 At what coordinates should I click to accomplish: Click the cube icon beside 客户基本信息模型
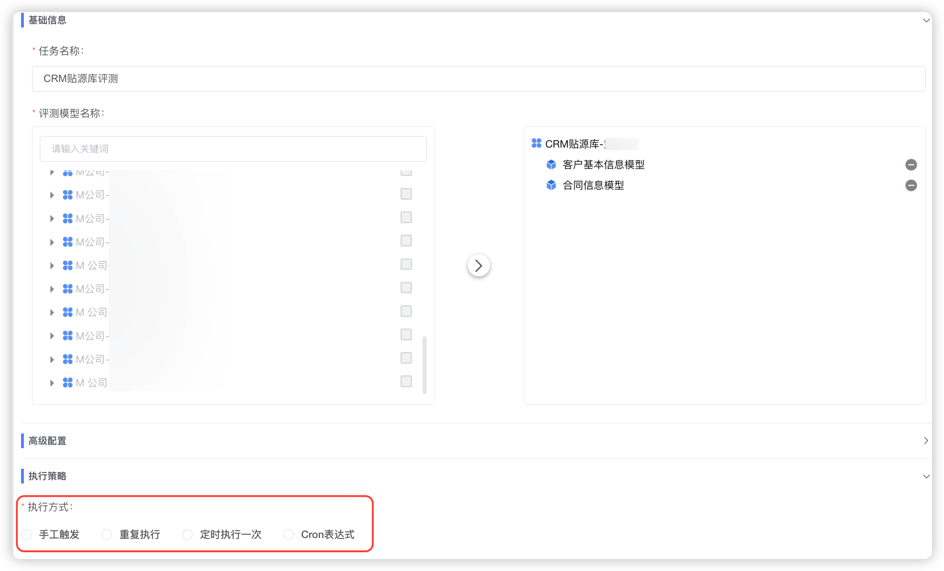[551, 165]
